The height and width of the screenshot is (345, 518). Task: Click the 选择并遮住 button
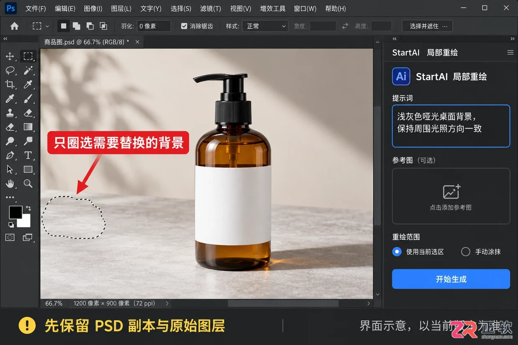(x=427, y=26)
